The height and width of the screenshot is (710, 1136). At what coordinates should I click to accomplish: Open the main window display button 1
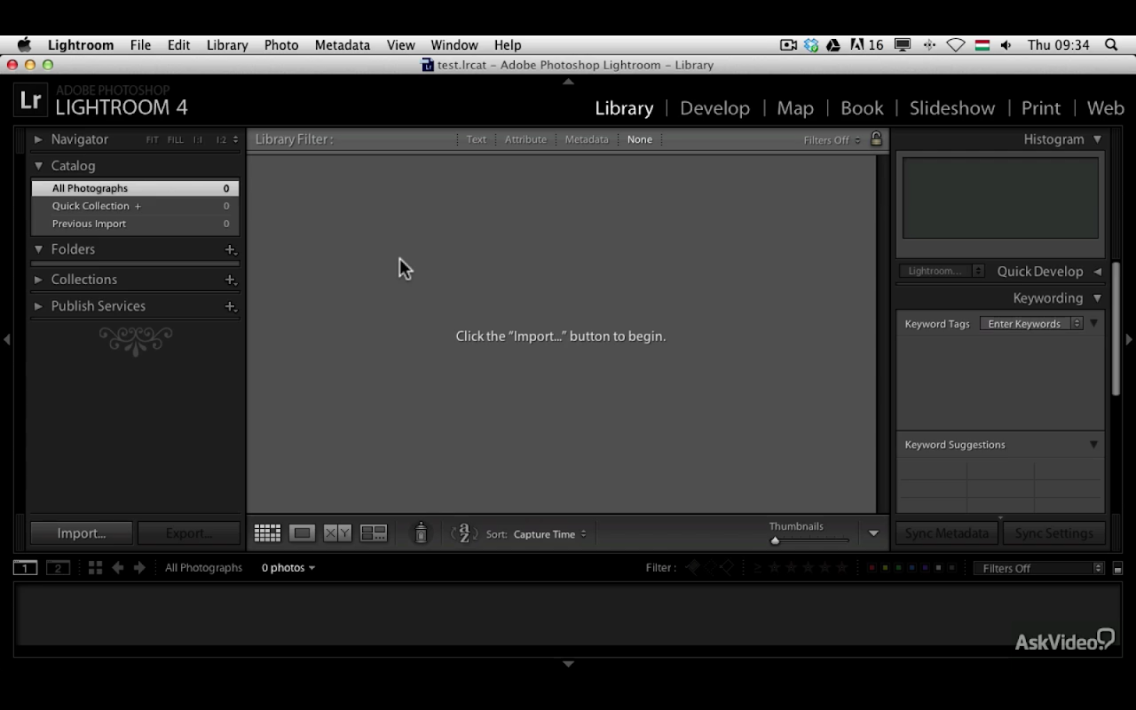tap(25, 568)
